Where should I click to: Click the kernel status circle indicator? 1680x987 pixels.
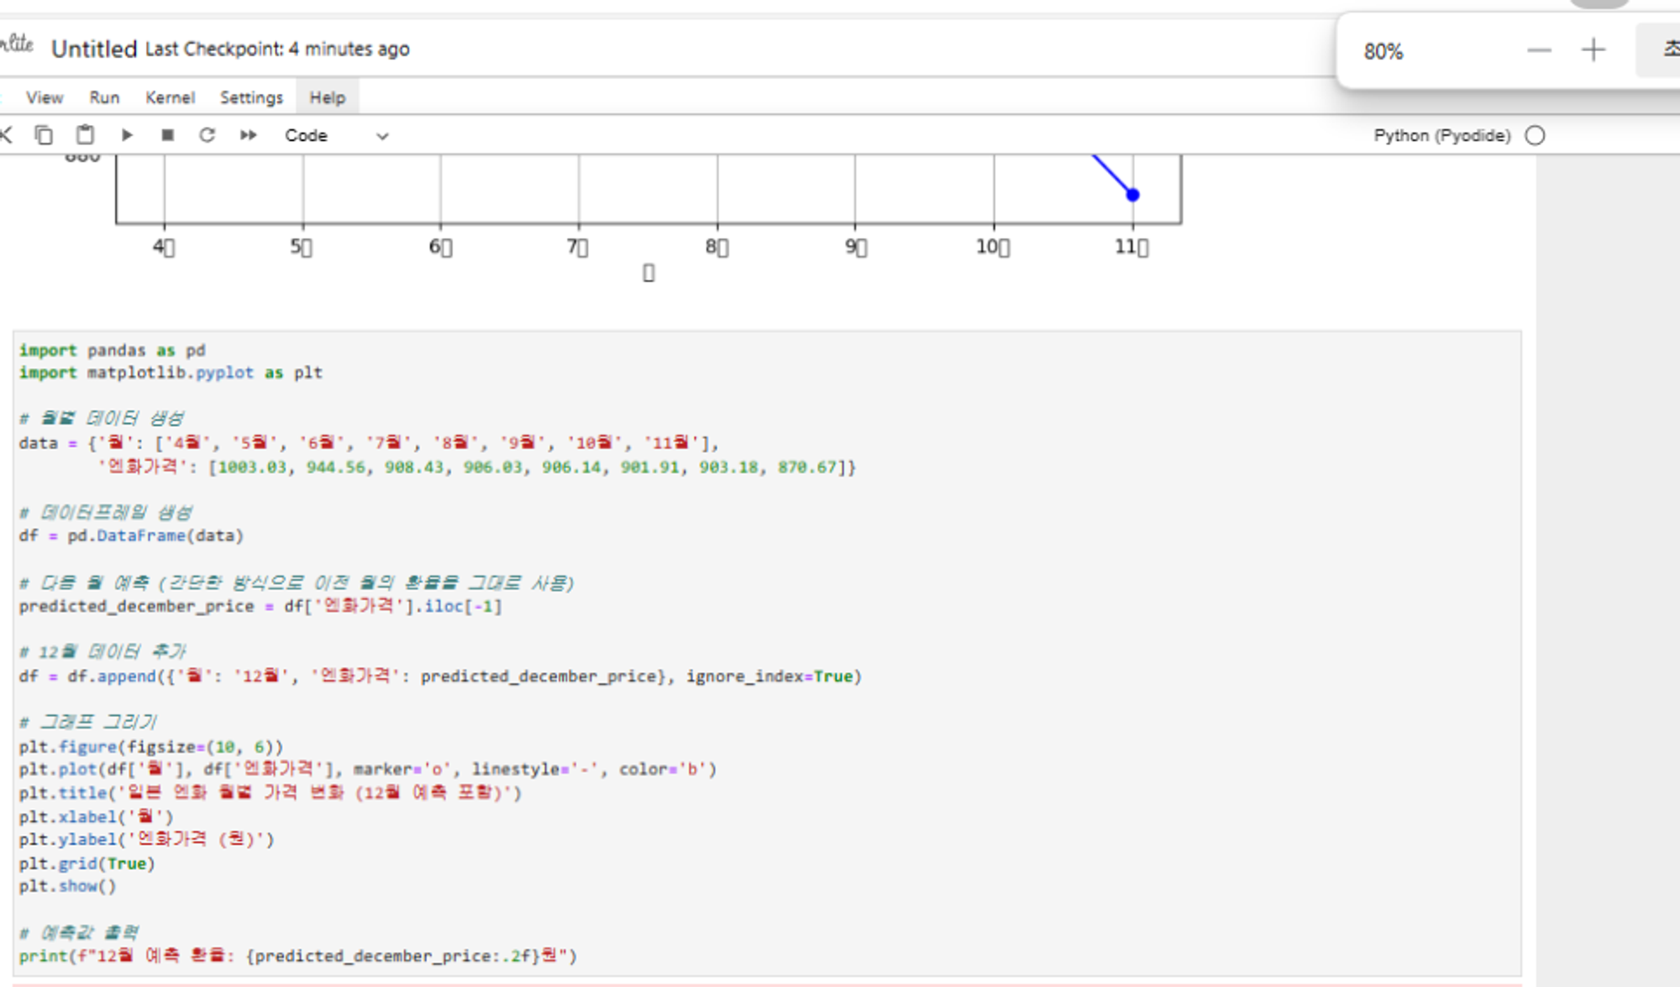[1535, 135]
